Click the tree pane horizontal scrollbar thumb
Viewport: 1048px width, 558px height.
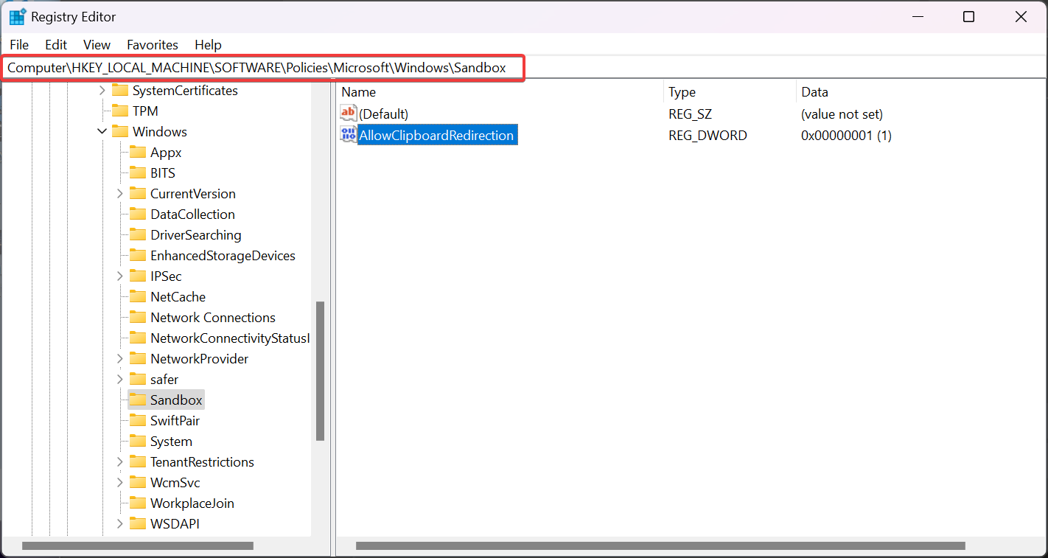coord(138,546)
